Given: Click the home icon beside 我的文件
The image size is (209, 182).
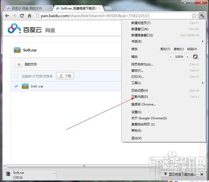Looking at the screenshot, I should (x=19, y=64).
